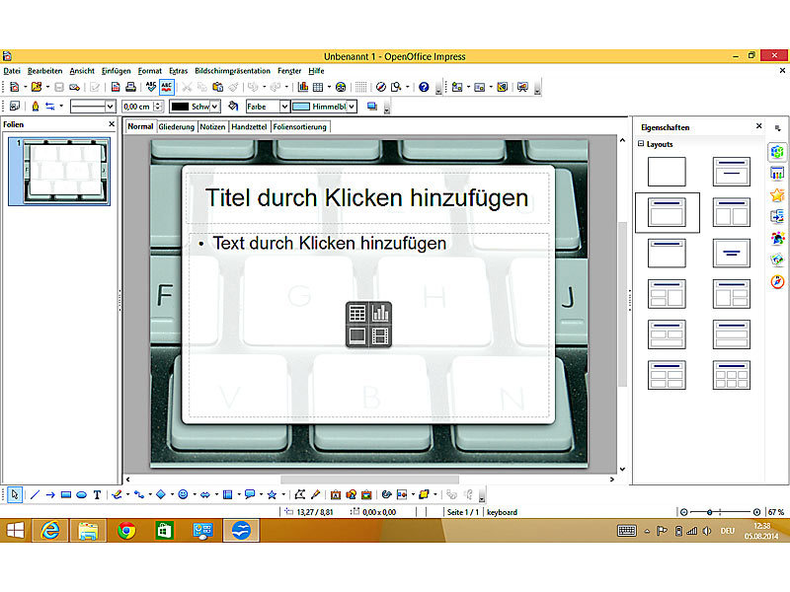
Task: Choose the Title, 6 Content layout
Action: point(732,375)
